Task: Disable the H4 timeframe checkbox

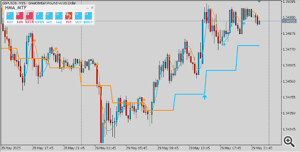Action: pos(57,14)
